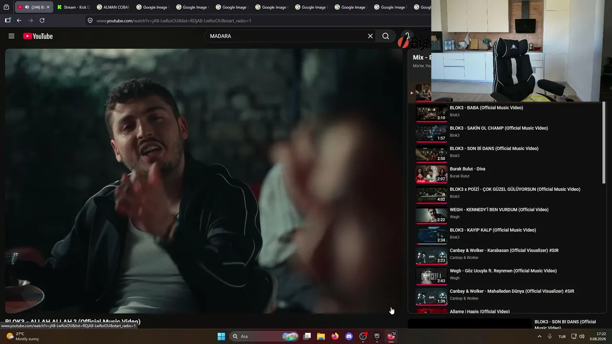Image resolution: width=612 pixels, height=344 pixels.
Task: Open OBS Studio from the taskbar
Action: [x=363, y=336]
